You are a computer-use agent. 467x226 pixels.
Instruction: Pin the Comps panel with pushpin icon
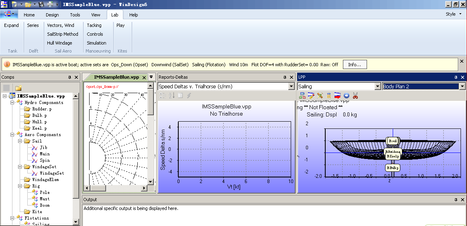click(x=70, y=77)
